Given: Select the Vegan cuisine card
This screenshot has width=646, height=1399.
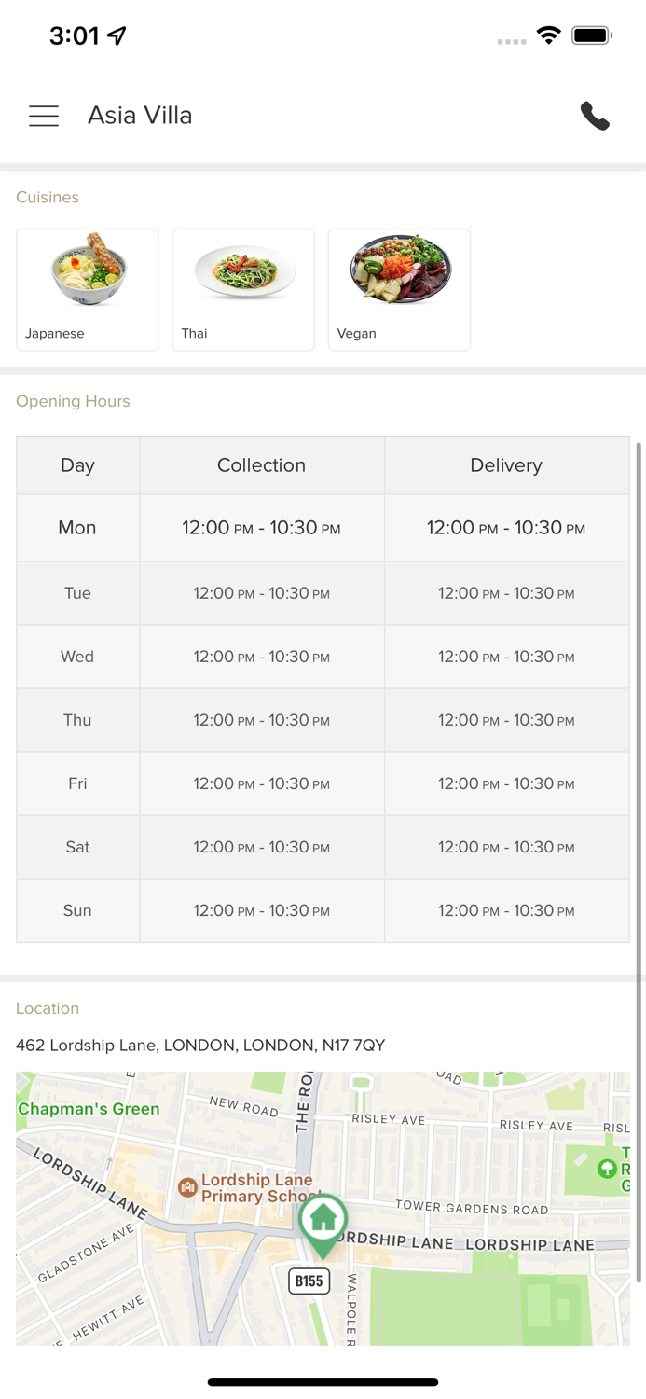Looking at the screenshot, I should [399, 289].
